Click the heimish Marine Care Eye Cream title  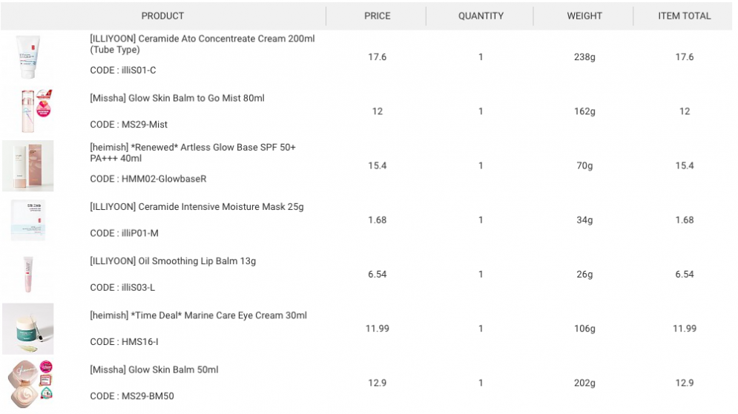tap(198, 315)
